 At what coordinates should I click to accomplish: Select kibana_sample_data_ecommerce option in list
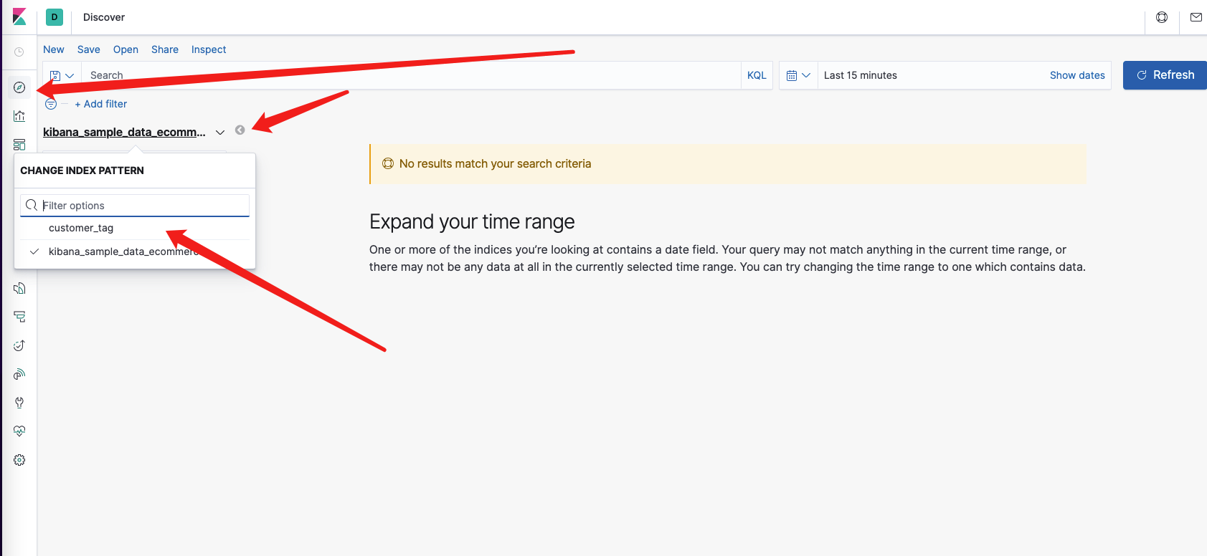click(x=135, y=251)
